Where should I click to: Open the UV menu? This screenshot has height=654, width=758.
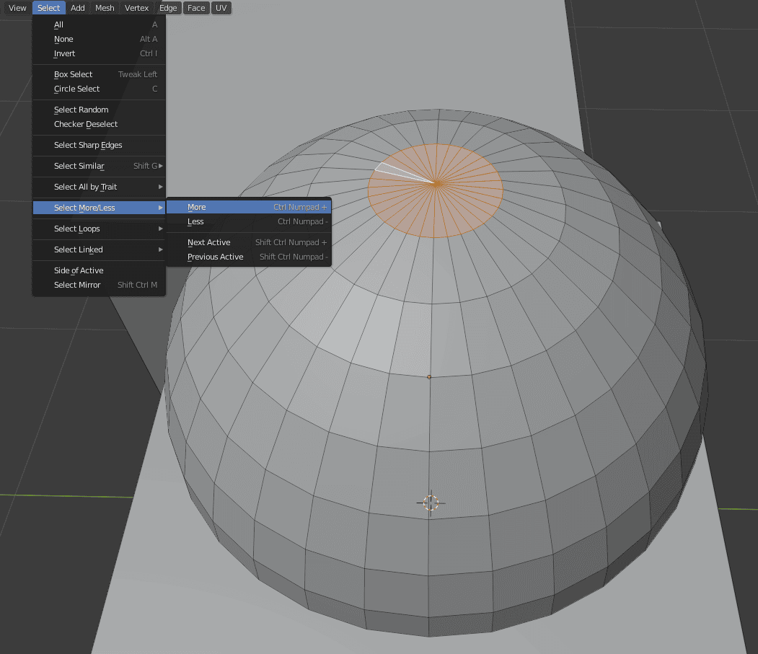coord(221,8)
